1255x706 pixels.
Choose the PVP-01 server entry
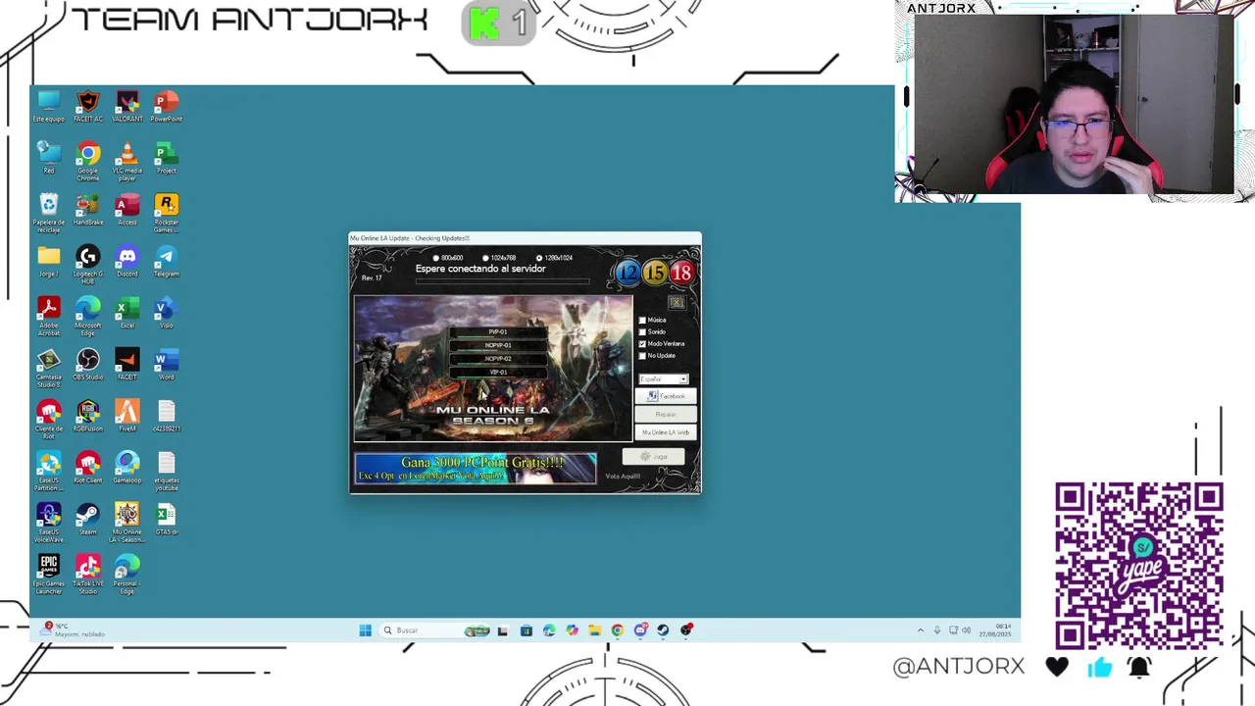coord(498,332)
